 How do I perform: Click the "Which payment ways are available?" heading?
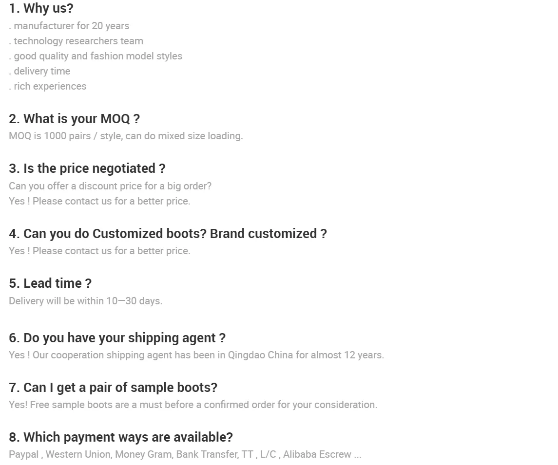121,437
